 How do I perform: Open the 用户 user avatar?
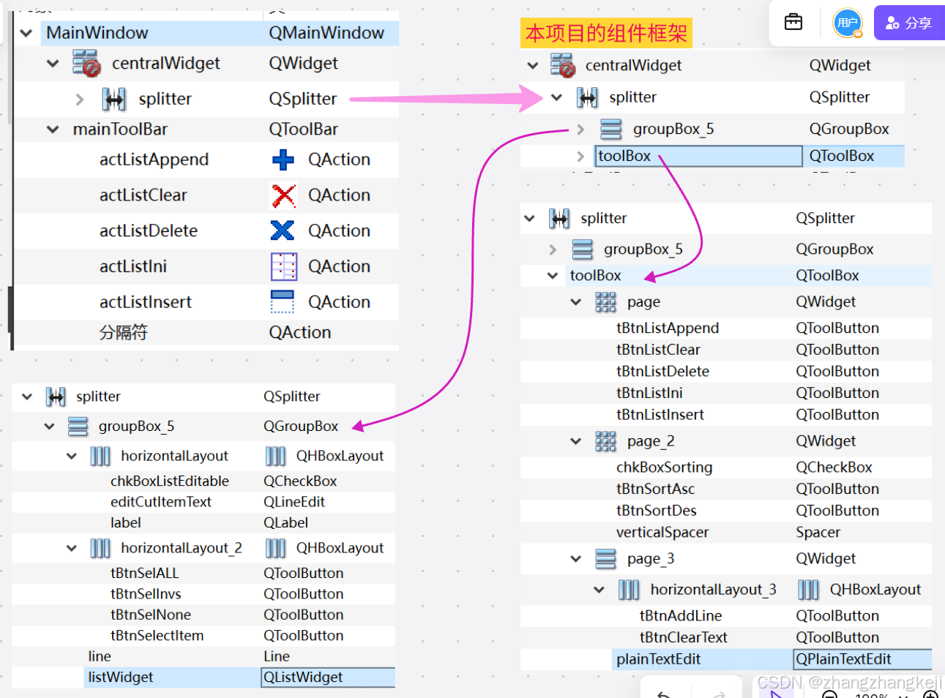point(848,23)
